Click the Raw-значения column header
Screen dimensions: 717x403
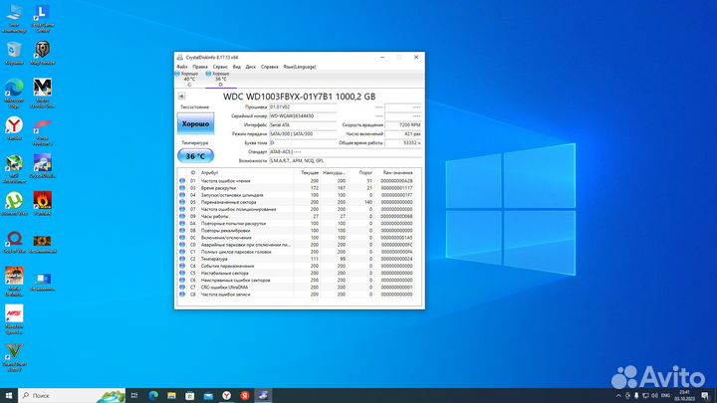point(397,173)
